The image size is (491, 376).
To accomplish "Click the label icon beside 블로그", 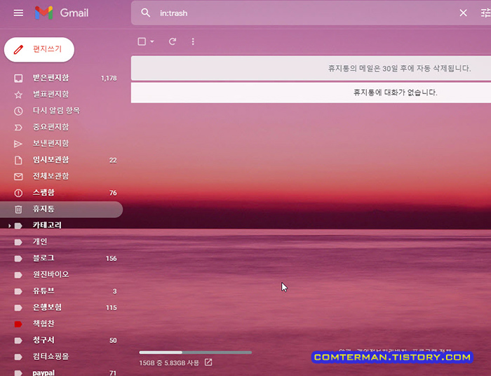I will pyautogui.click(x=18, y=259).
